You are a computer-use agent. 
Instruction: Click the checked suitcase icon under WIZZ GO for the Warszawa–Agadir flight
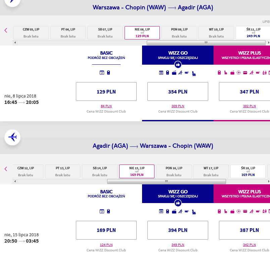(174, 73)
